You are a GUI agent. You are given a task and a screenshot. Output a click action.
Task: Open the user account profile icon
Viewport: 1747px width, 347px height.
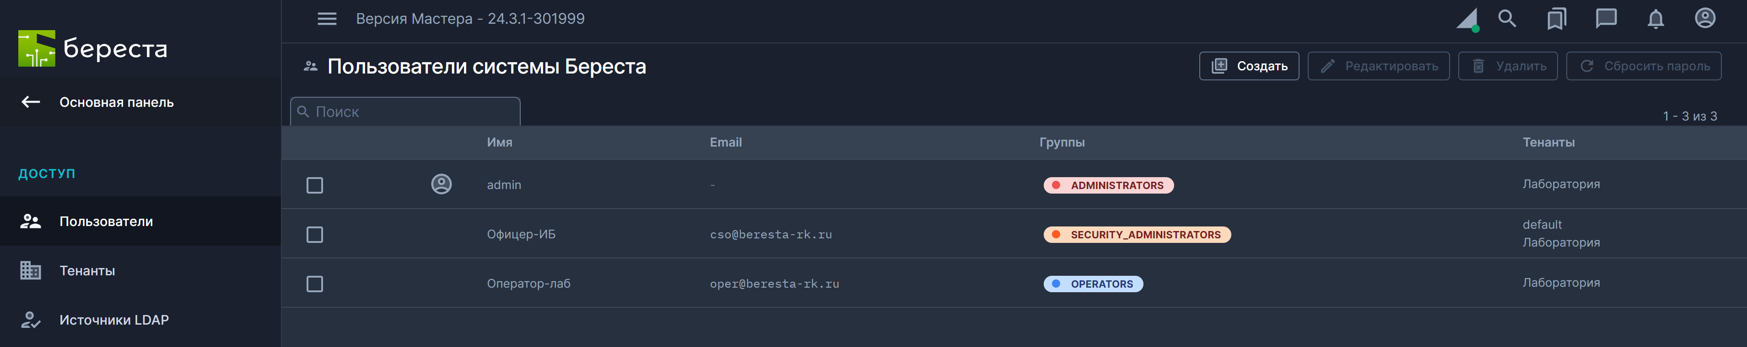pos(1705,19)
